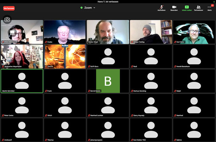This screenshot has width=216, height=142.
Task: Click SciFi Guru's avatar placeholder
Action: pos(108,56)
